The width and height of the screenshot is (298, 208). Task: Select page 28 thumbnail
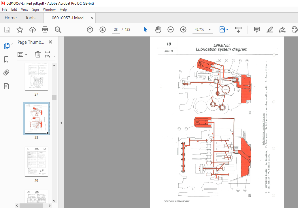tap(37, 118)
